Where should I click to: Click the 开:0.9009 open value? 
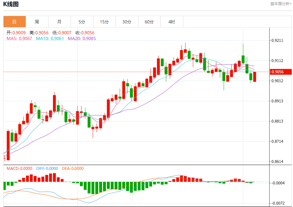point(16,33)
